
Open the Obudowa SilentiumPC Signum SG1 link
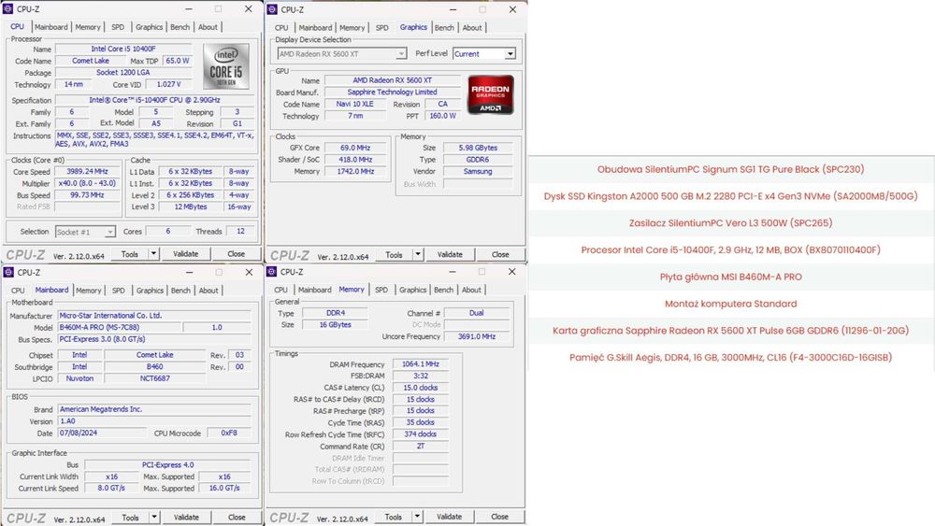coord(730,169)
